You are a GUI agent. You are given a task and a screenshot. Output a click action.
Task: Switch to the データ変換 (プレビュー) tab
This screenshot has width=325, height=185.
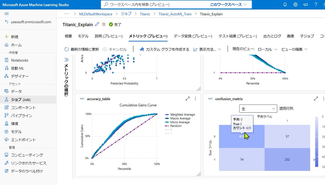pyautogui.click(x=193, y=36)
